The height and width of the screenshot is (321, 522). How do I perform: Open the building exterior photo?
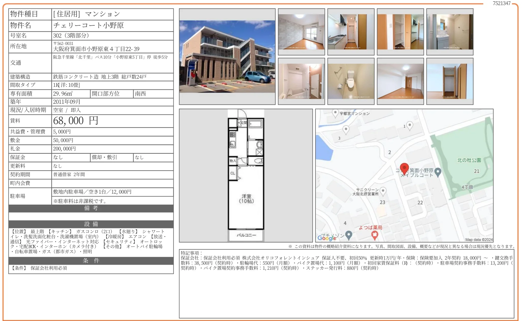227,57
